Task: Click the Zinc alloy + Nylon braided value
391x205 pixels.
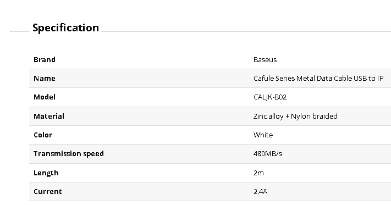Action: [295, 117]
